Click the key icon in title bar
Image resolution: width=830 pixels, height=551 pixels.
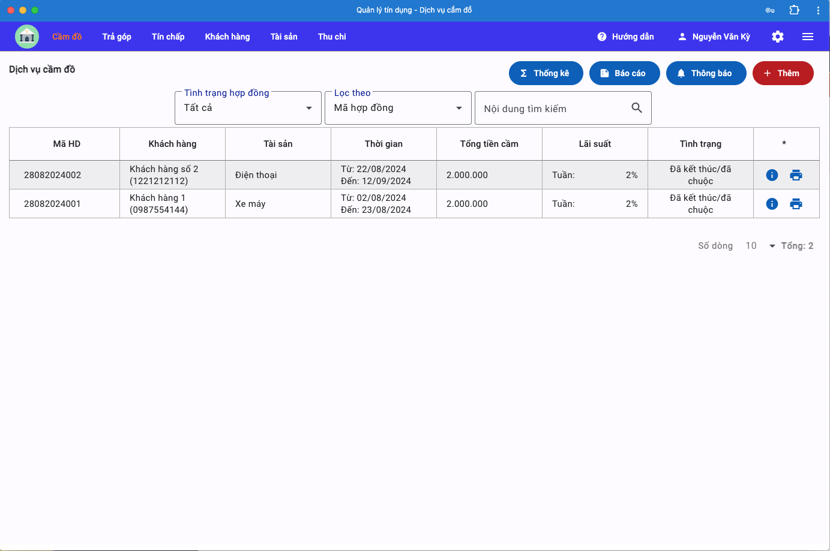coord(770,10)
